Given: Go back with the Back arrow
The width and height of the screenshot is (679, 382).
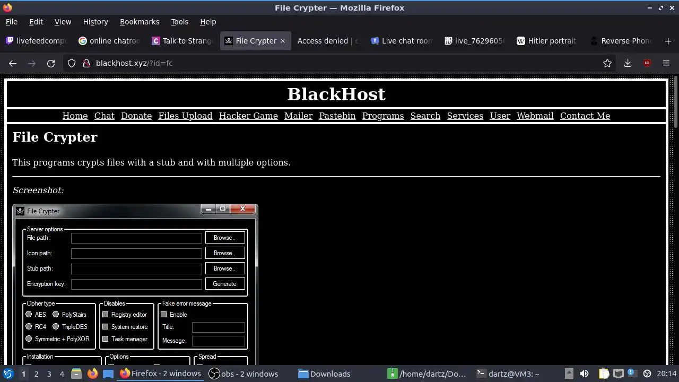Looking at the screenshot, I should tap(13, 63).
